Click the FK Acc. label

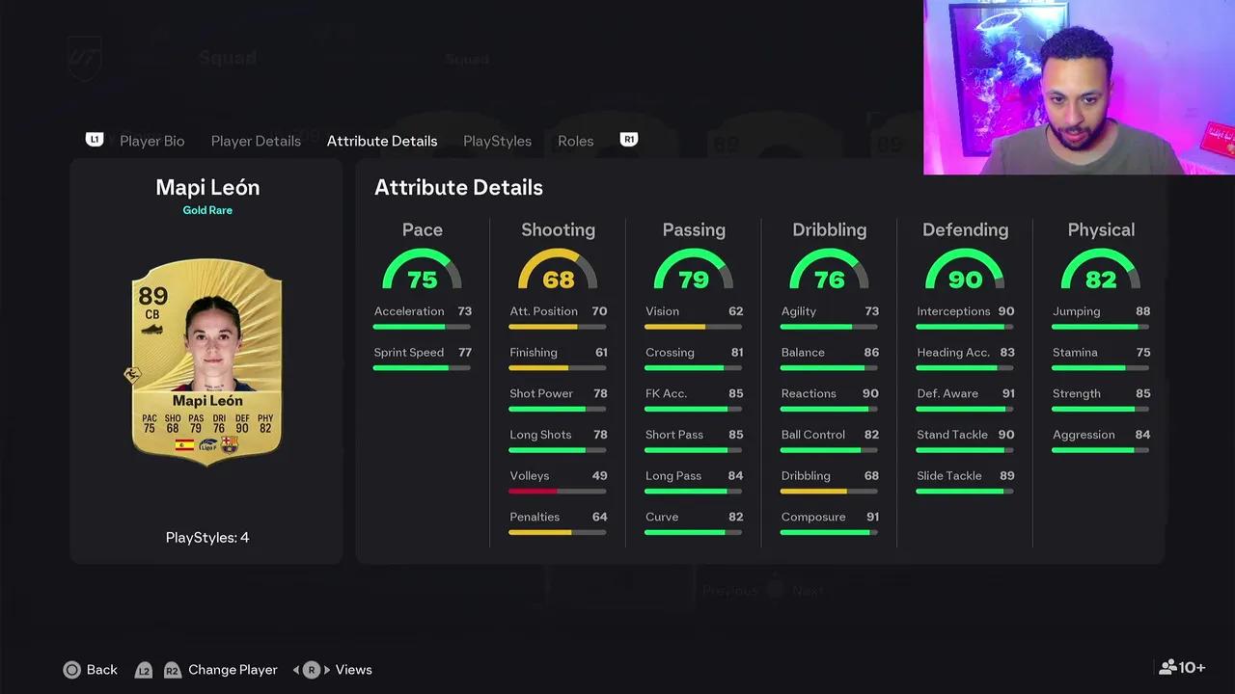pos(666,393)
